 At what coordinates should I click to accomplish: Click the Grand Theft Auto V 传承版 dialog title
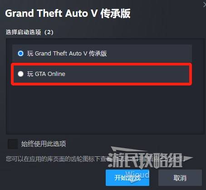(x=68, y=13)
